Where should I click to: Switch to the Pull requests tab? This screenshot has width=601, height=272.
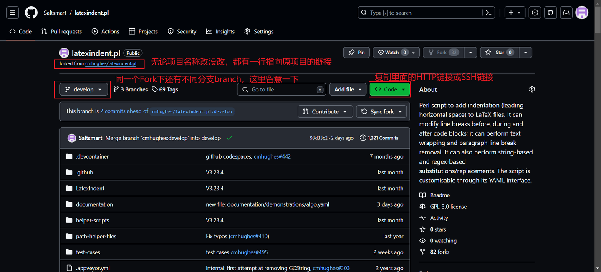point(61,31)
